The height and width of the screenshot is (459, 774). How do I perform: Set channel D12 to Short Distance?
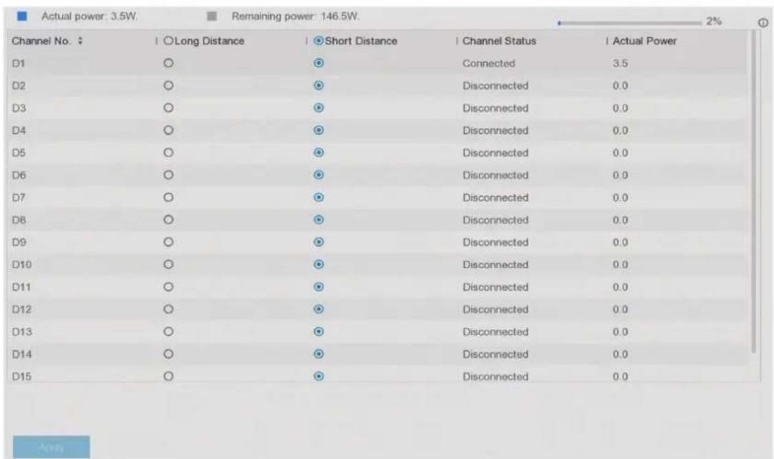click(319, 309)
